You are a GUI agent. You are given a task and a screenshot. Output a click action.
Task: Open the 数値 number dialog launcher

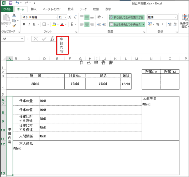[x=177, y=32]
